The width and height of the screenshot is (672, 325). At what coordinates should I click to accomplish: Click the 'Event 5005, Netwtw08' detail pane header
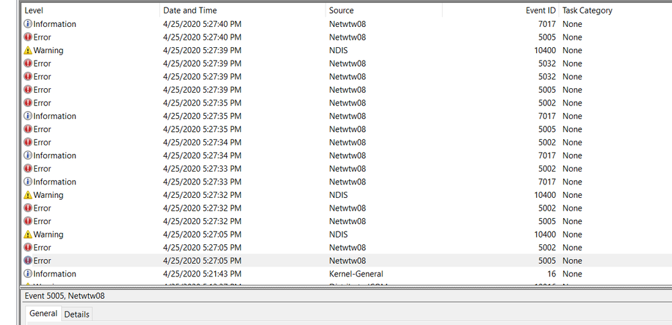coord(65,296)
